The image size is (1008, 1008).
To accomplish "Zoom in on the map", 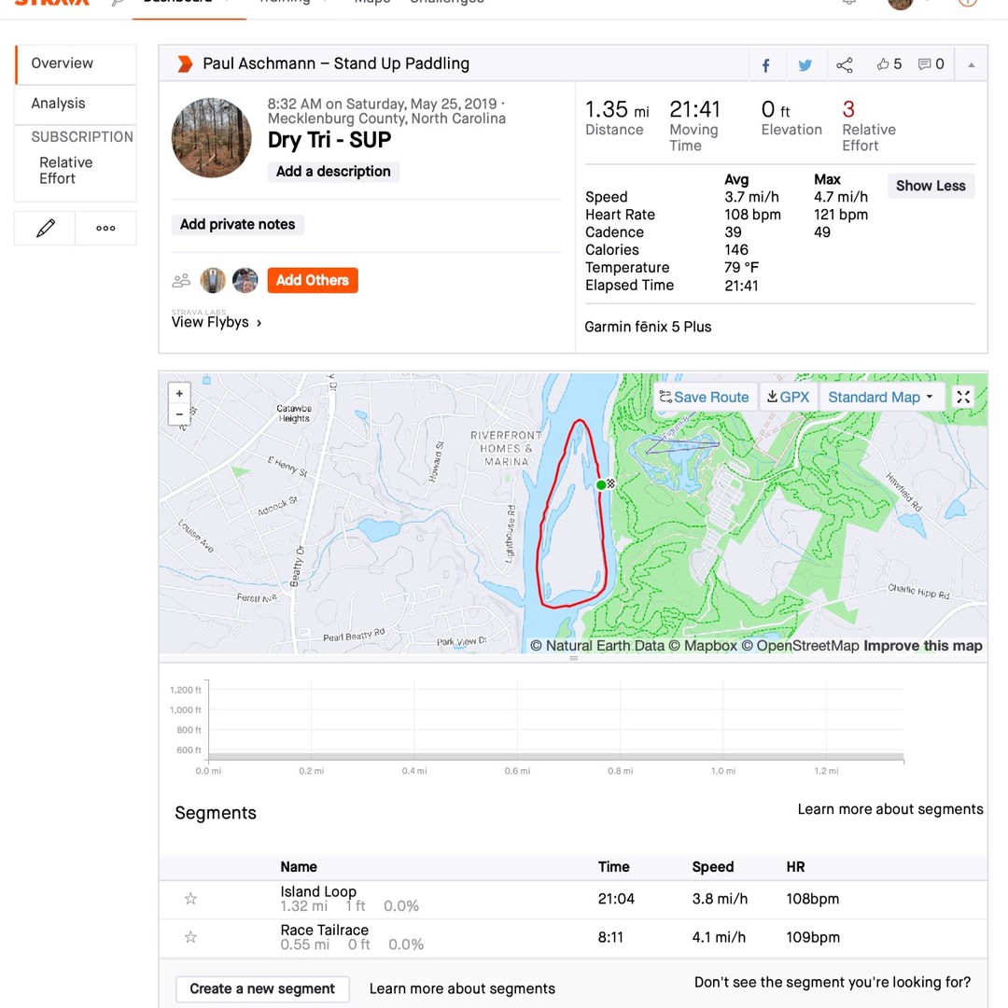I will (x=179, y=394).
